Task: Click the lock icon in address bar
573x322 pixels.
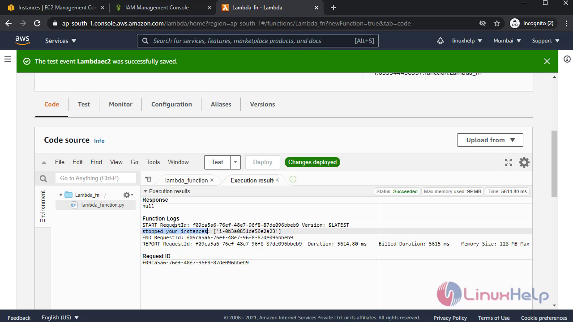Action: 55,23
